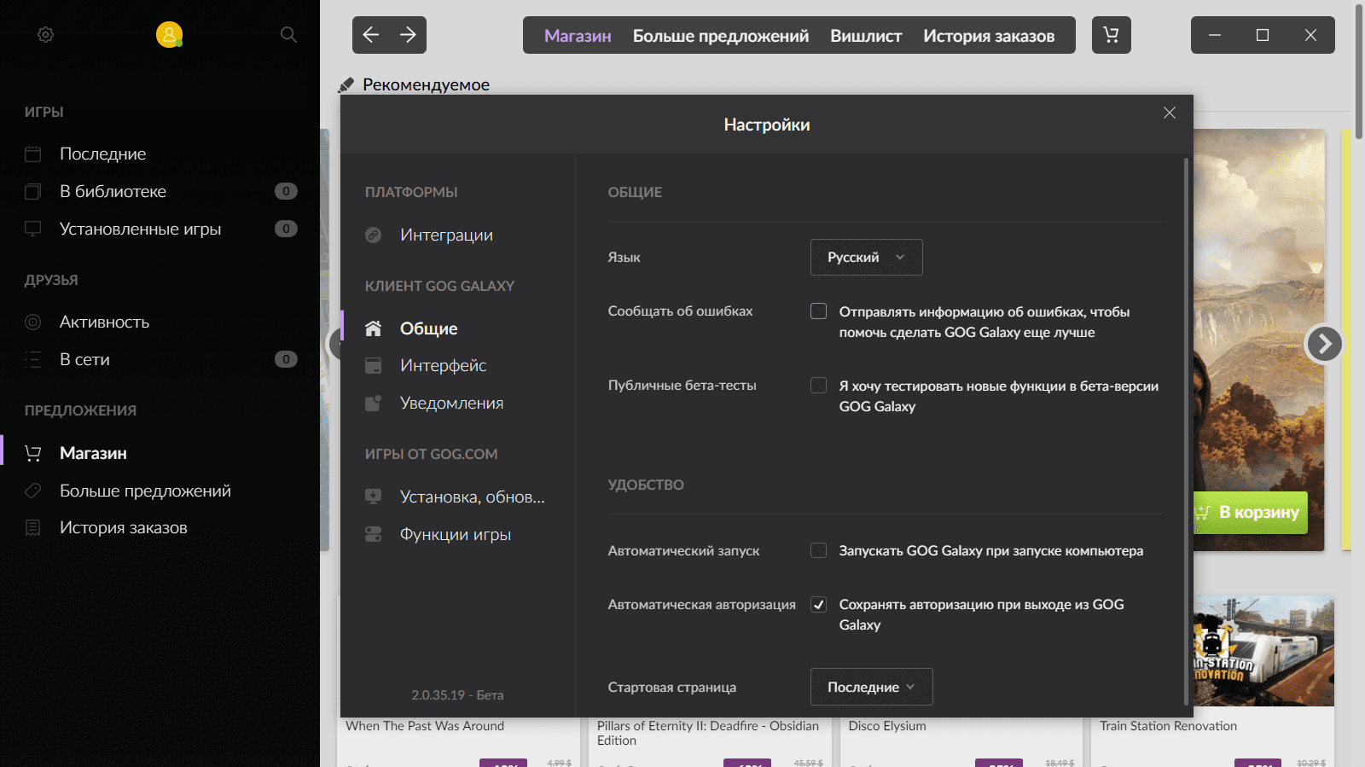1365x767 pixels.
Task: Open В сети friends list
Action: point(84,360)
